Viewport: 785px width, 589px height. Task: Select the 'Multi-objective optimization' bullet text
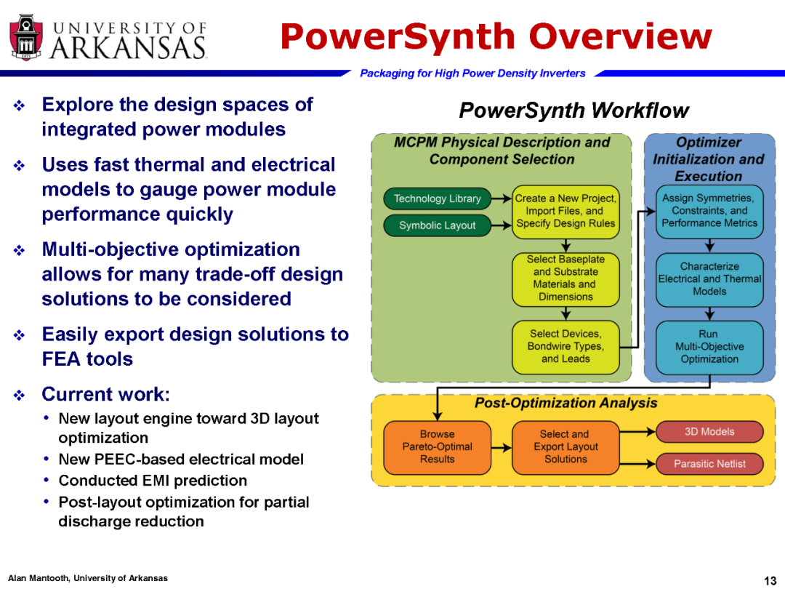click(192, 274)
